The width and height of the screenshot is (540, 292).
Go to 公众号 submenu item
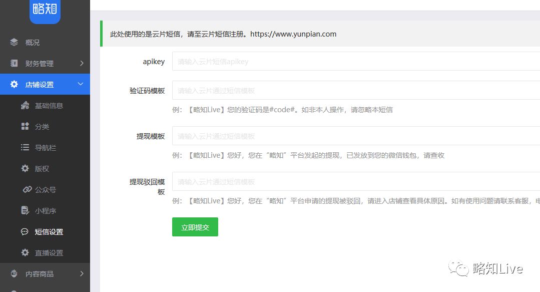pyautogui.click(x=45, y=189)
